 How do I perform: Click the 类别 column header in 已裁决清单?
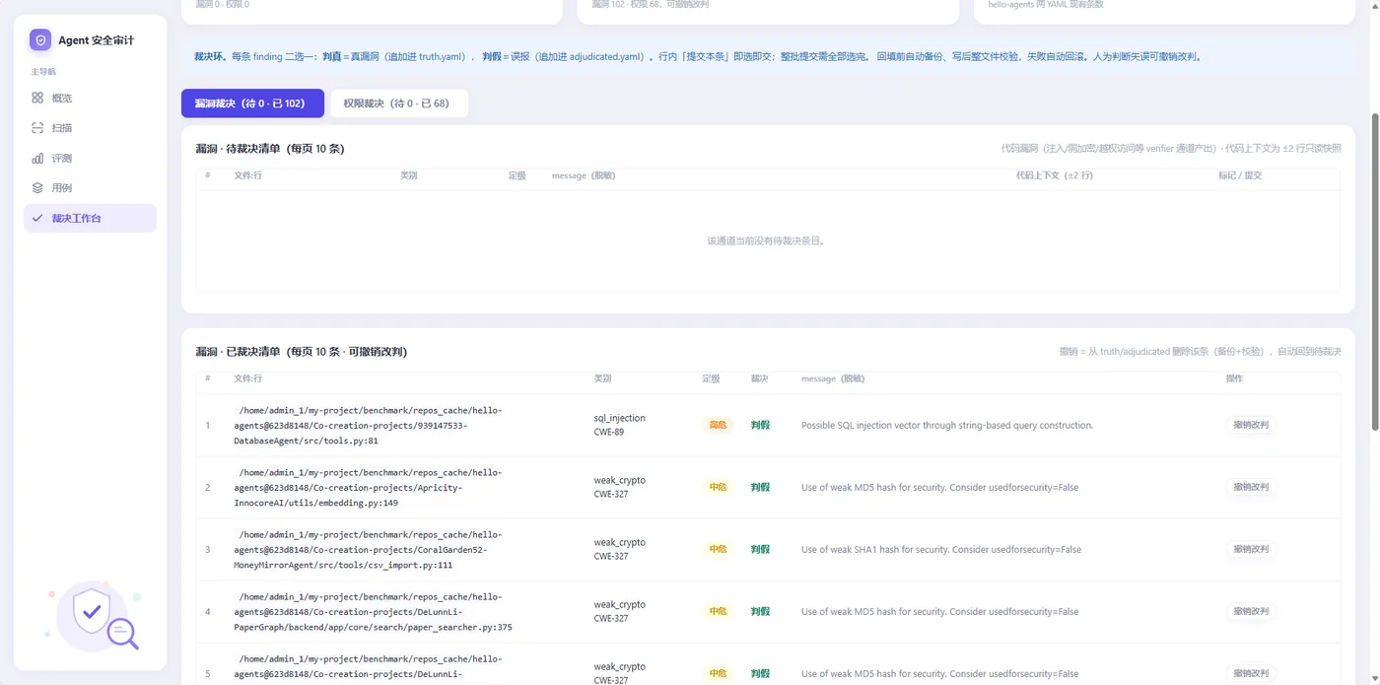602,378
